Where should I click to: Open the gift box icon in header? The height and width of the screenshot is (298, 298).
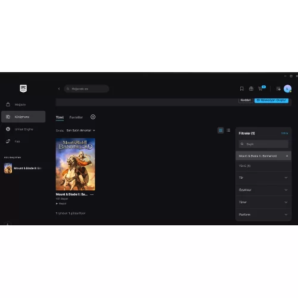click(251, 89)
